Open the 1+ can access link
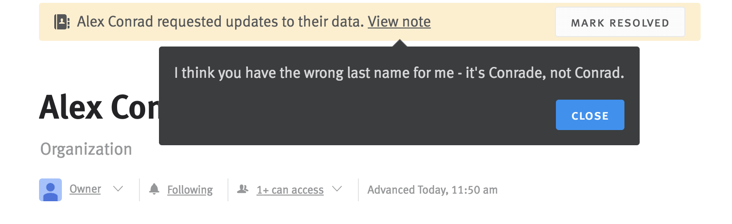Image resolution: width=732 pixels, height=224 pixels. 290,190
